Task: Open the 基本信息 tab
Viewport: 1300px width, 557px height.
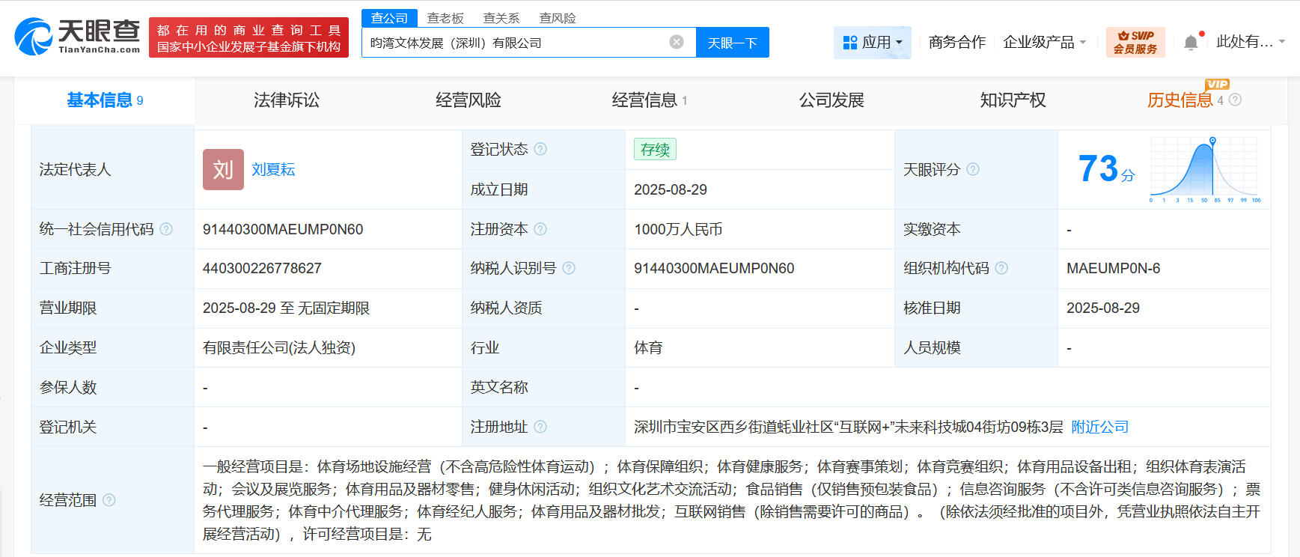Action: [x=105, y=100]
